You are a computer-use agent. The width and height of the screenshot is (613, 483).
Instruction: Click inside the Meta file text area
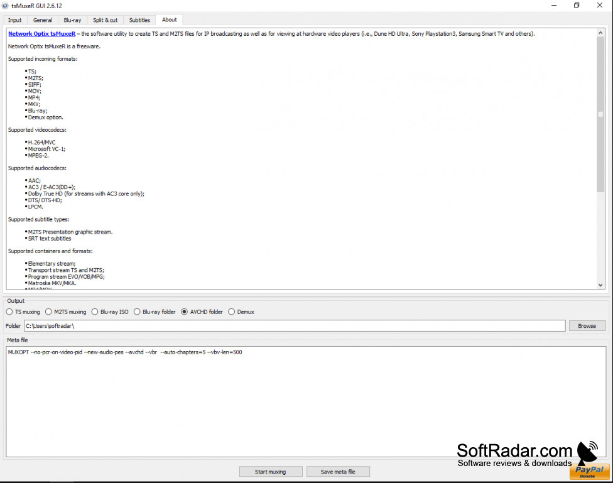pos(306,401)
